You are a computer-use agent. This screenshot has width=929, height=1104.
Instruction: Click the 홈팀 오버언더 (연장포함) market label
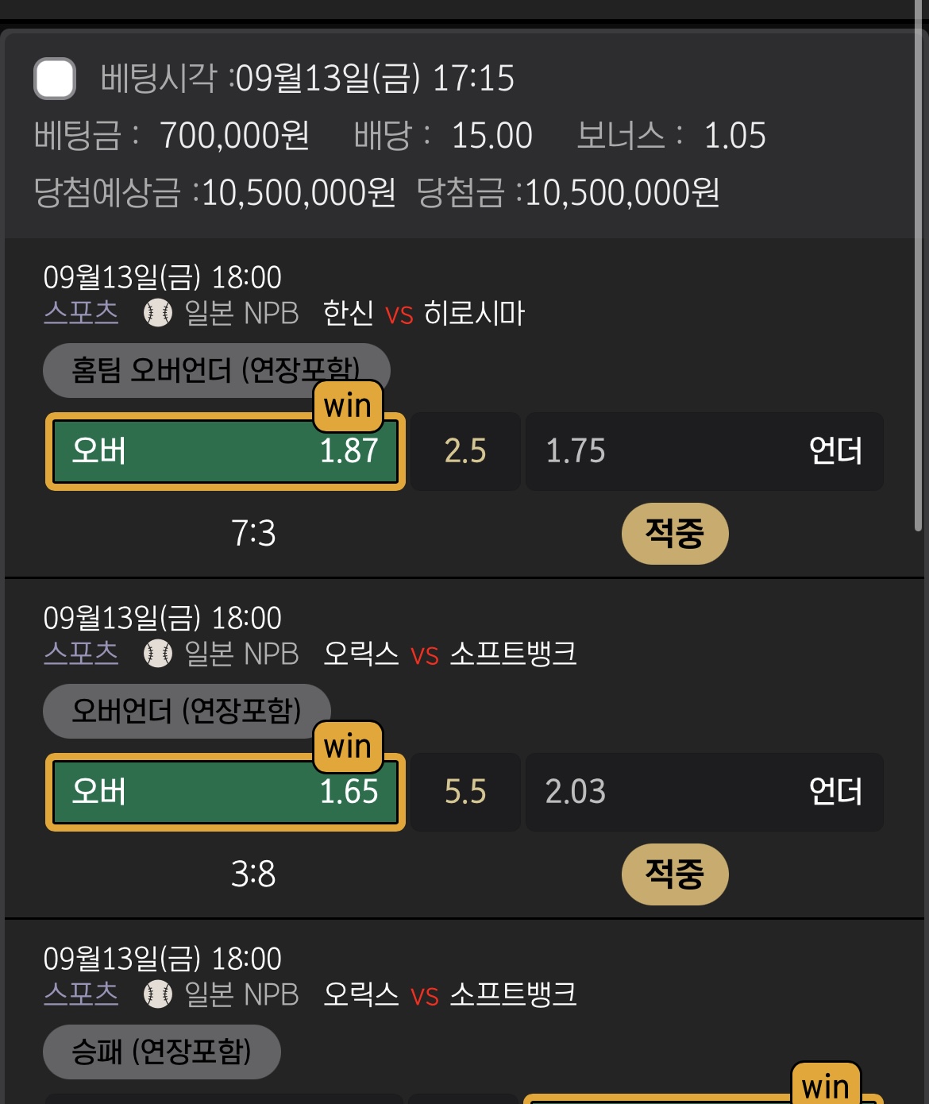(x=216, y=370)
